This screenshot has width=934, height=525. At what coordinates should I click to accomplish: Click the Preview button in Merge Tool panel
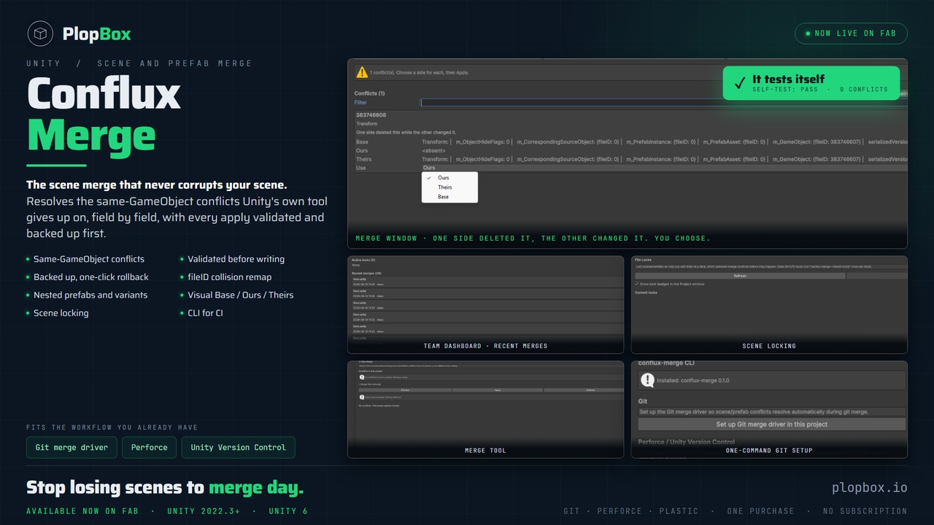pos(405,390)
